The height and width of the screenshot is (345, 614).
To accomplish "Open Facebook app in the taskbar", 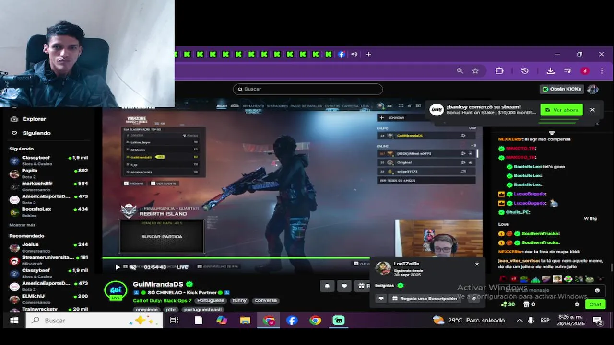I will (292, 320).
